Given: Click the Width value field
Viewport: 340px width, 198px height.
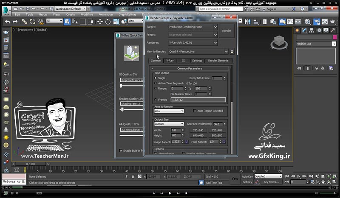Looking at the screenshot, I should [176, 130].
